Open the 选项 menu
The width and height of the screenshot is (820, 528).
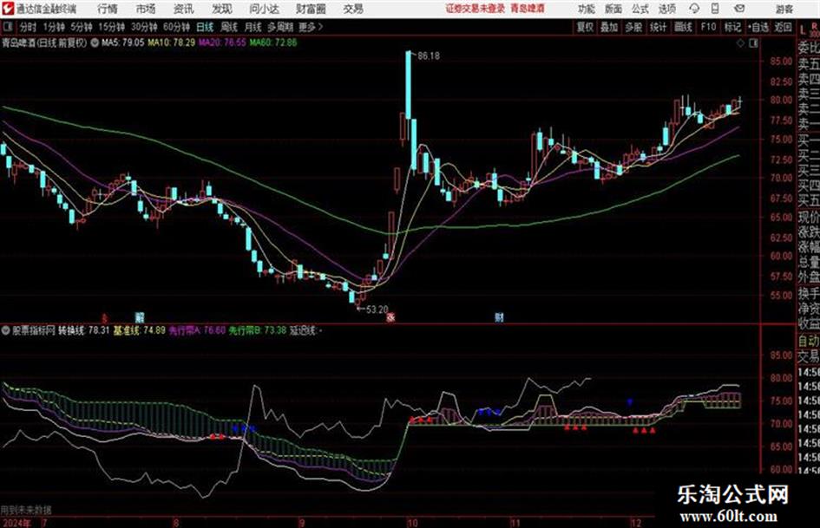[666, 9]
